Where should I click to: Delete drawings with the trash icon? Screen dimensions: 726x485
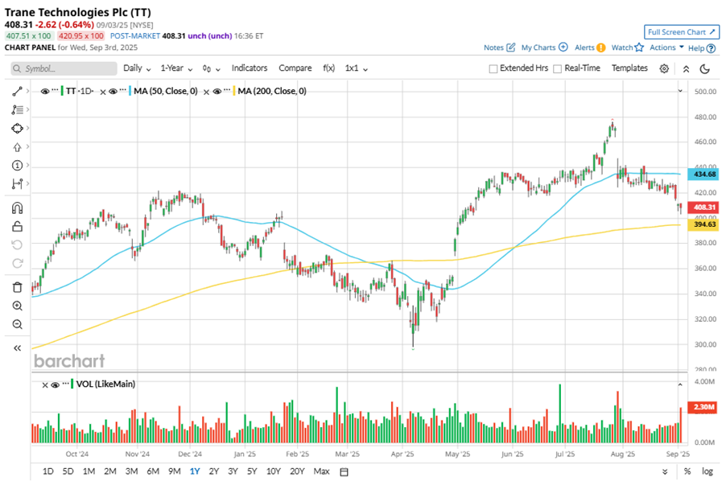(x=17, y=287)
